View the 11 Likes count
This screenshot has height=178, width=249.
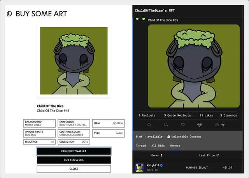click(x=206, y=115)
